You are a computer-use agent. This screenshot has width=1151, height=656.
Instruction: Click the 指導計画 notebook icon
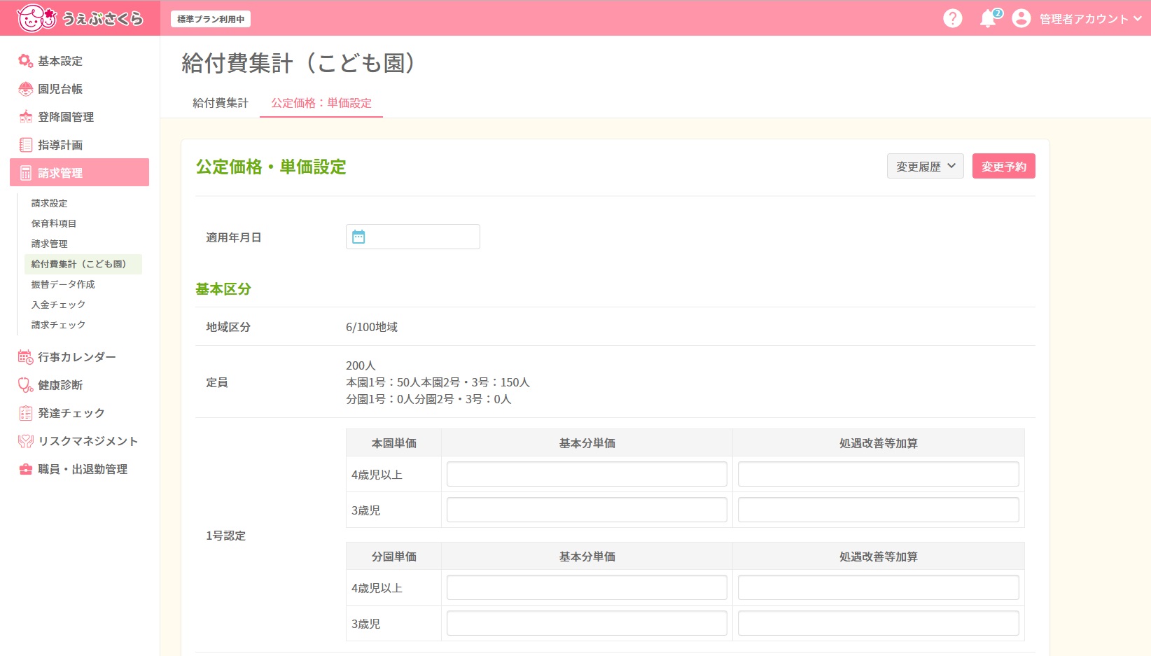(x=26, y=145)
